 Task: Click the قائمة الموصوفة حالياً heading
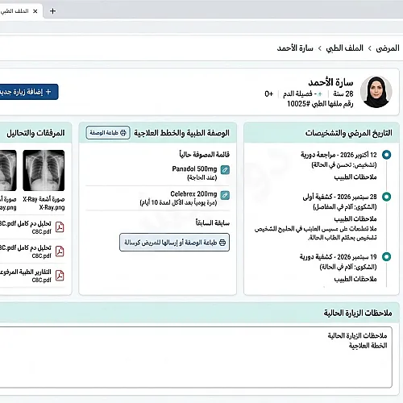[x=205, y=155]
